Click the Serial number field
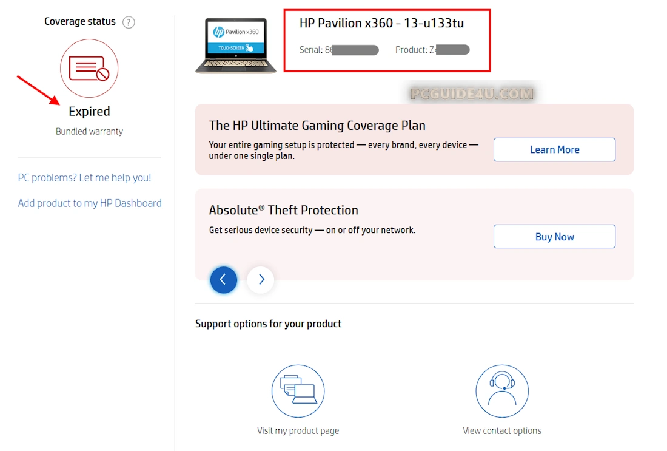 click(339, 50)
